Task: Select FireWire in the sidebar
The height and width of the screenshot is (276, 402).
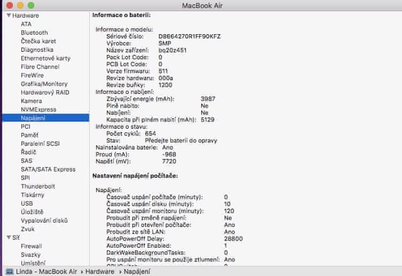Action: 33,75
